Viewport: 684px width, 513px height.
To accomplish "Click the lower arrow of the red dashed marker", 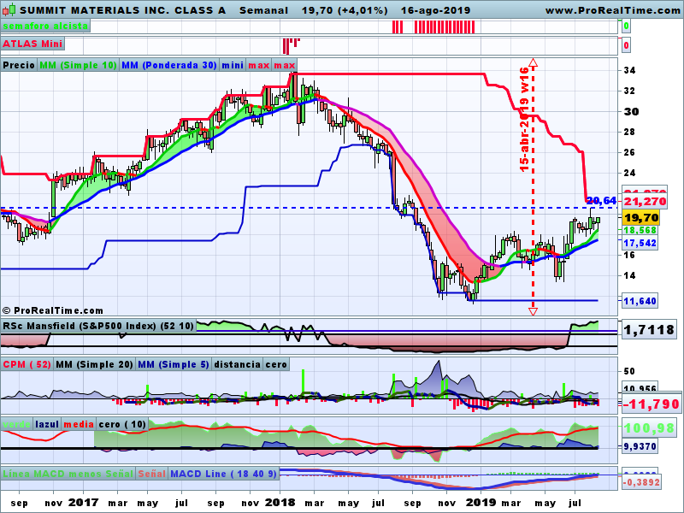I will click(533, 311).
